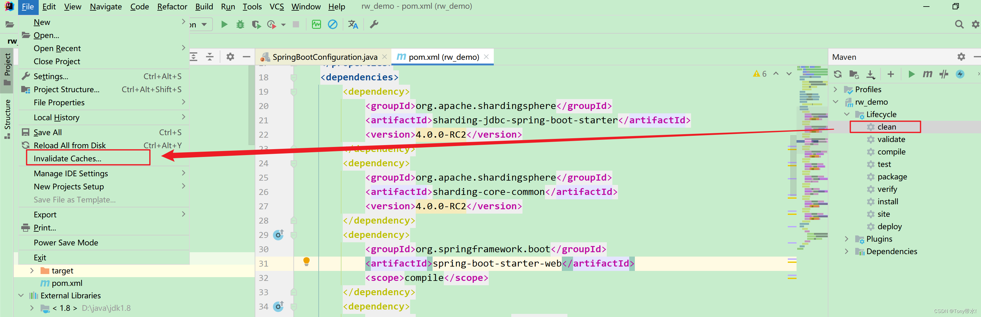Select the install lifecycle goal
981x317 pixels.
[x=888, y=202]
